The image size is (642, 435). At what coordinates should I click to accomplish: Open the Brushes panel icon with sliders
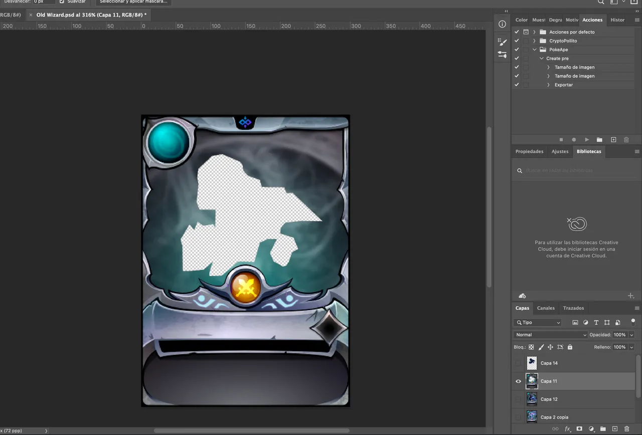pos(503,55)
